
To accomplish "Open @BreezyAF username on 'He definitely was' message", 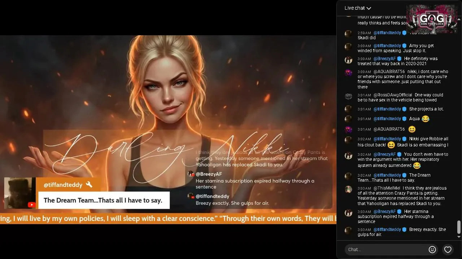I will (385, 59).
